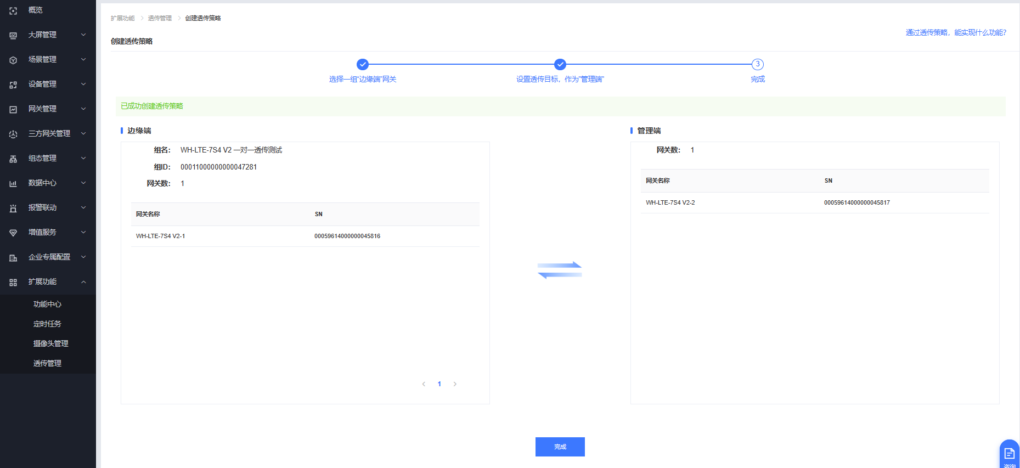Select 摄像头管理 in sidebar submenu
Viewport: 1020px width, 468px height.
[x=50, y=343]
